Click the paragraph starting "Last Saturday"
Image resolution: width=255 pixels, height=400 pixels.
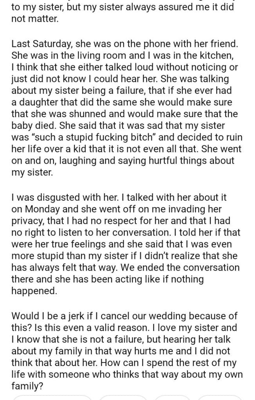tap(125, 107)
